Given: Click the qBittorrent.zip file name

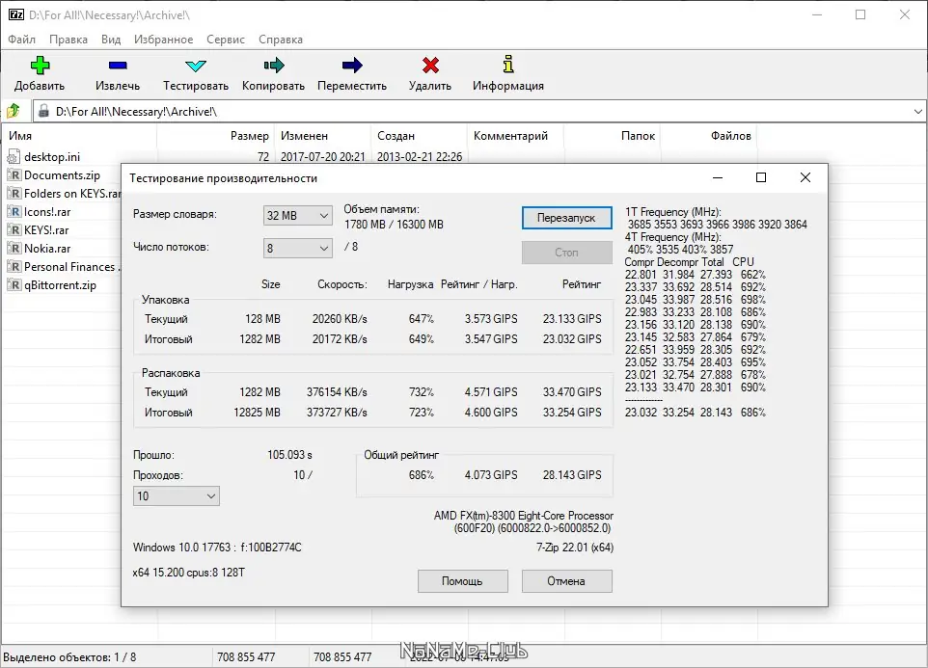Looking at the screenshot, I should point(60,285).
